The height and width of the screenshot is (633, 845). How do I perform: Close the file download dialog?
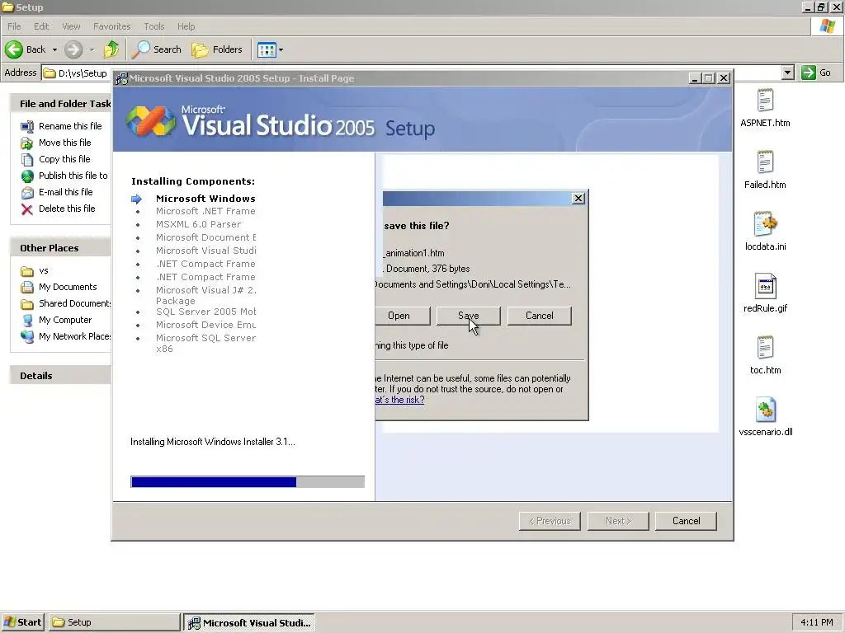point(578,198)
